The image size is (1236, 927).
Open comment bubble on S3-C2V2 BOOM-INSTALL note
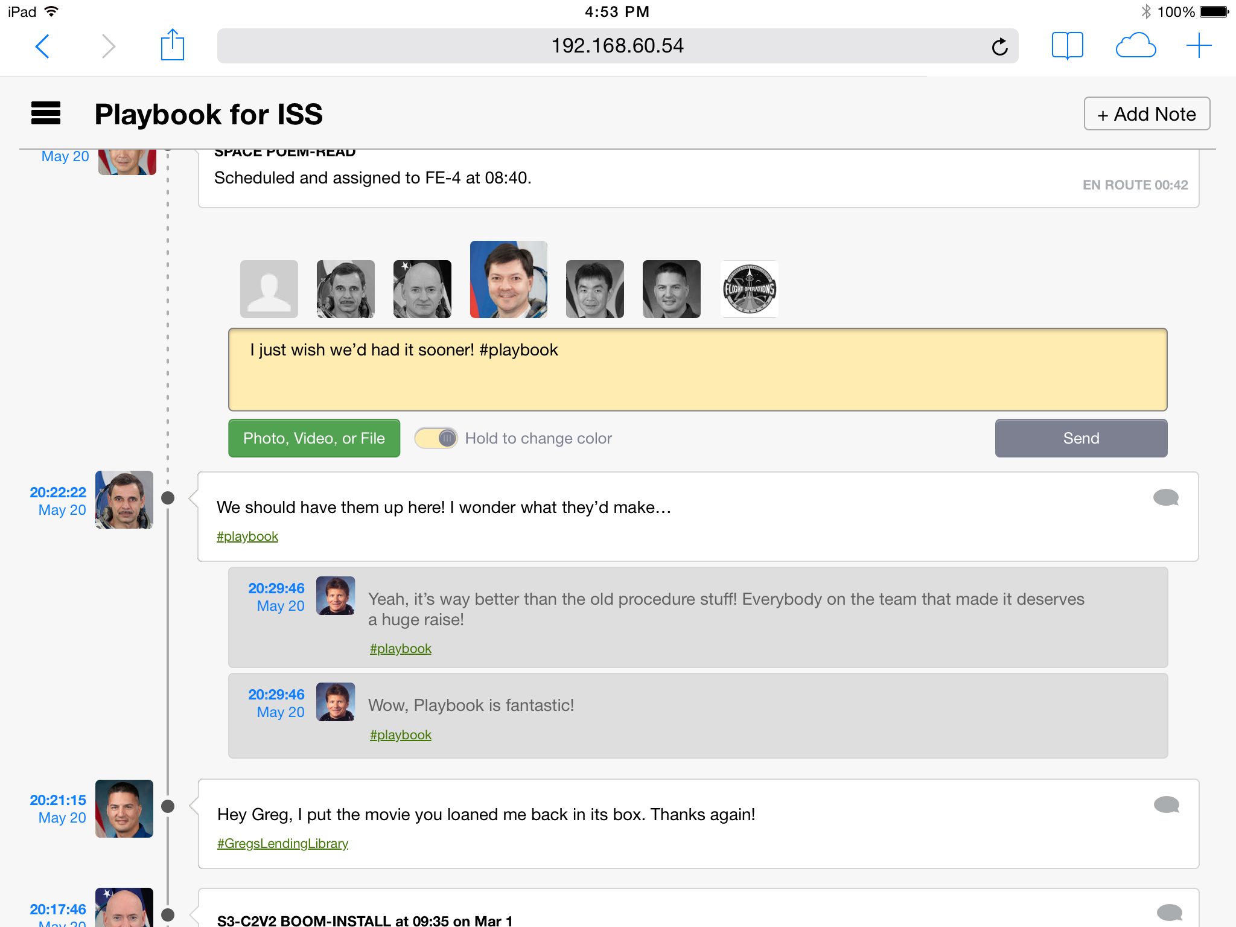(1169, 913)
